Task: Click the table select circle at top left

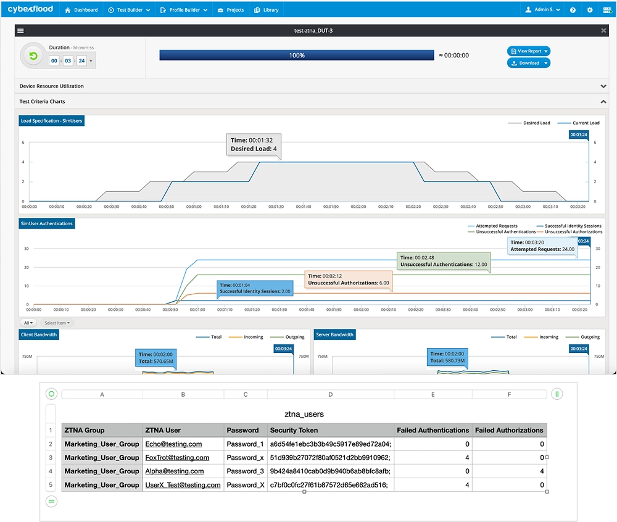Action: (52, 394)
